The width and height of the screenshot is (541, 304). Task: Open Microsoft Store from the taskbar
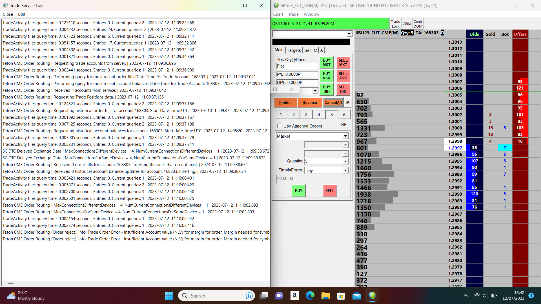[x=341, y=296]
